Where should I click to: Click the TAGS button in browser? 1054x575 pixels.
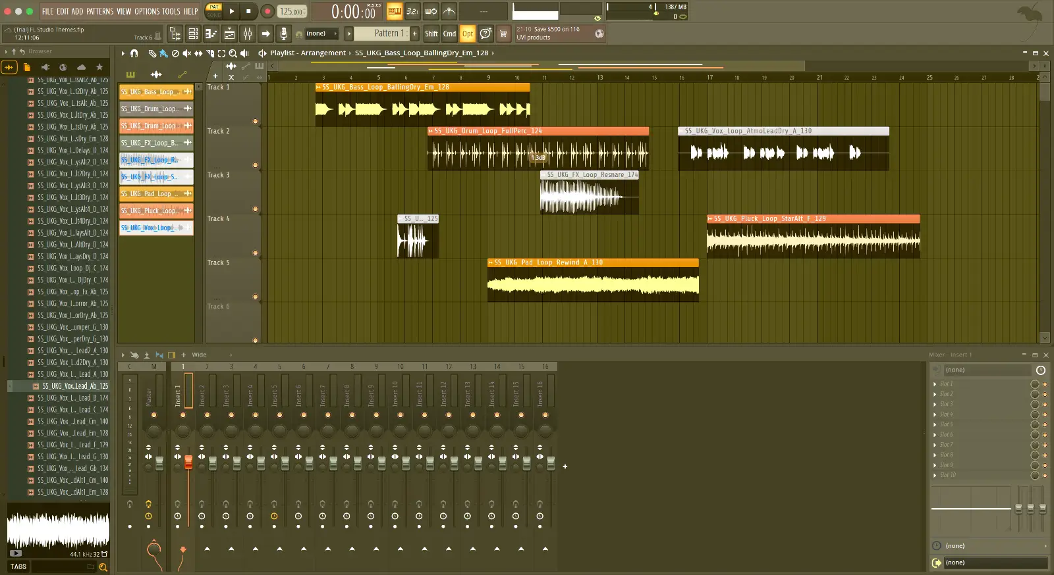pos(18,566)
